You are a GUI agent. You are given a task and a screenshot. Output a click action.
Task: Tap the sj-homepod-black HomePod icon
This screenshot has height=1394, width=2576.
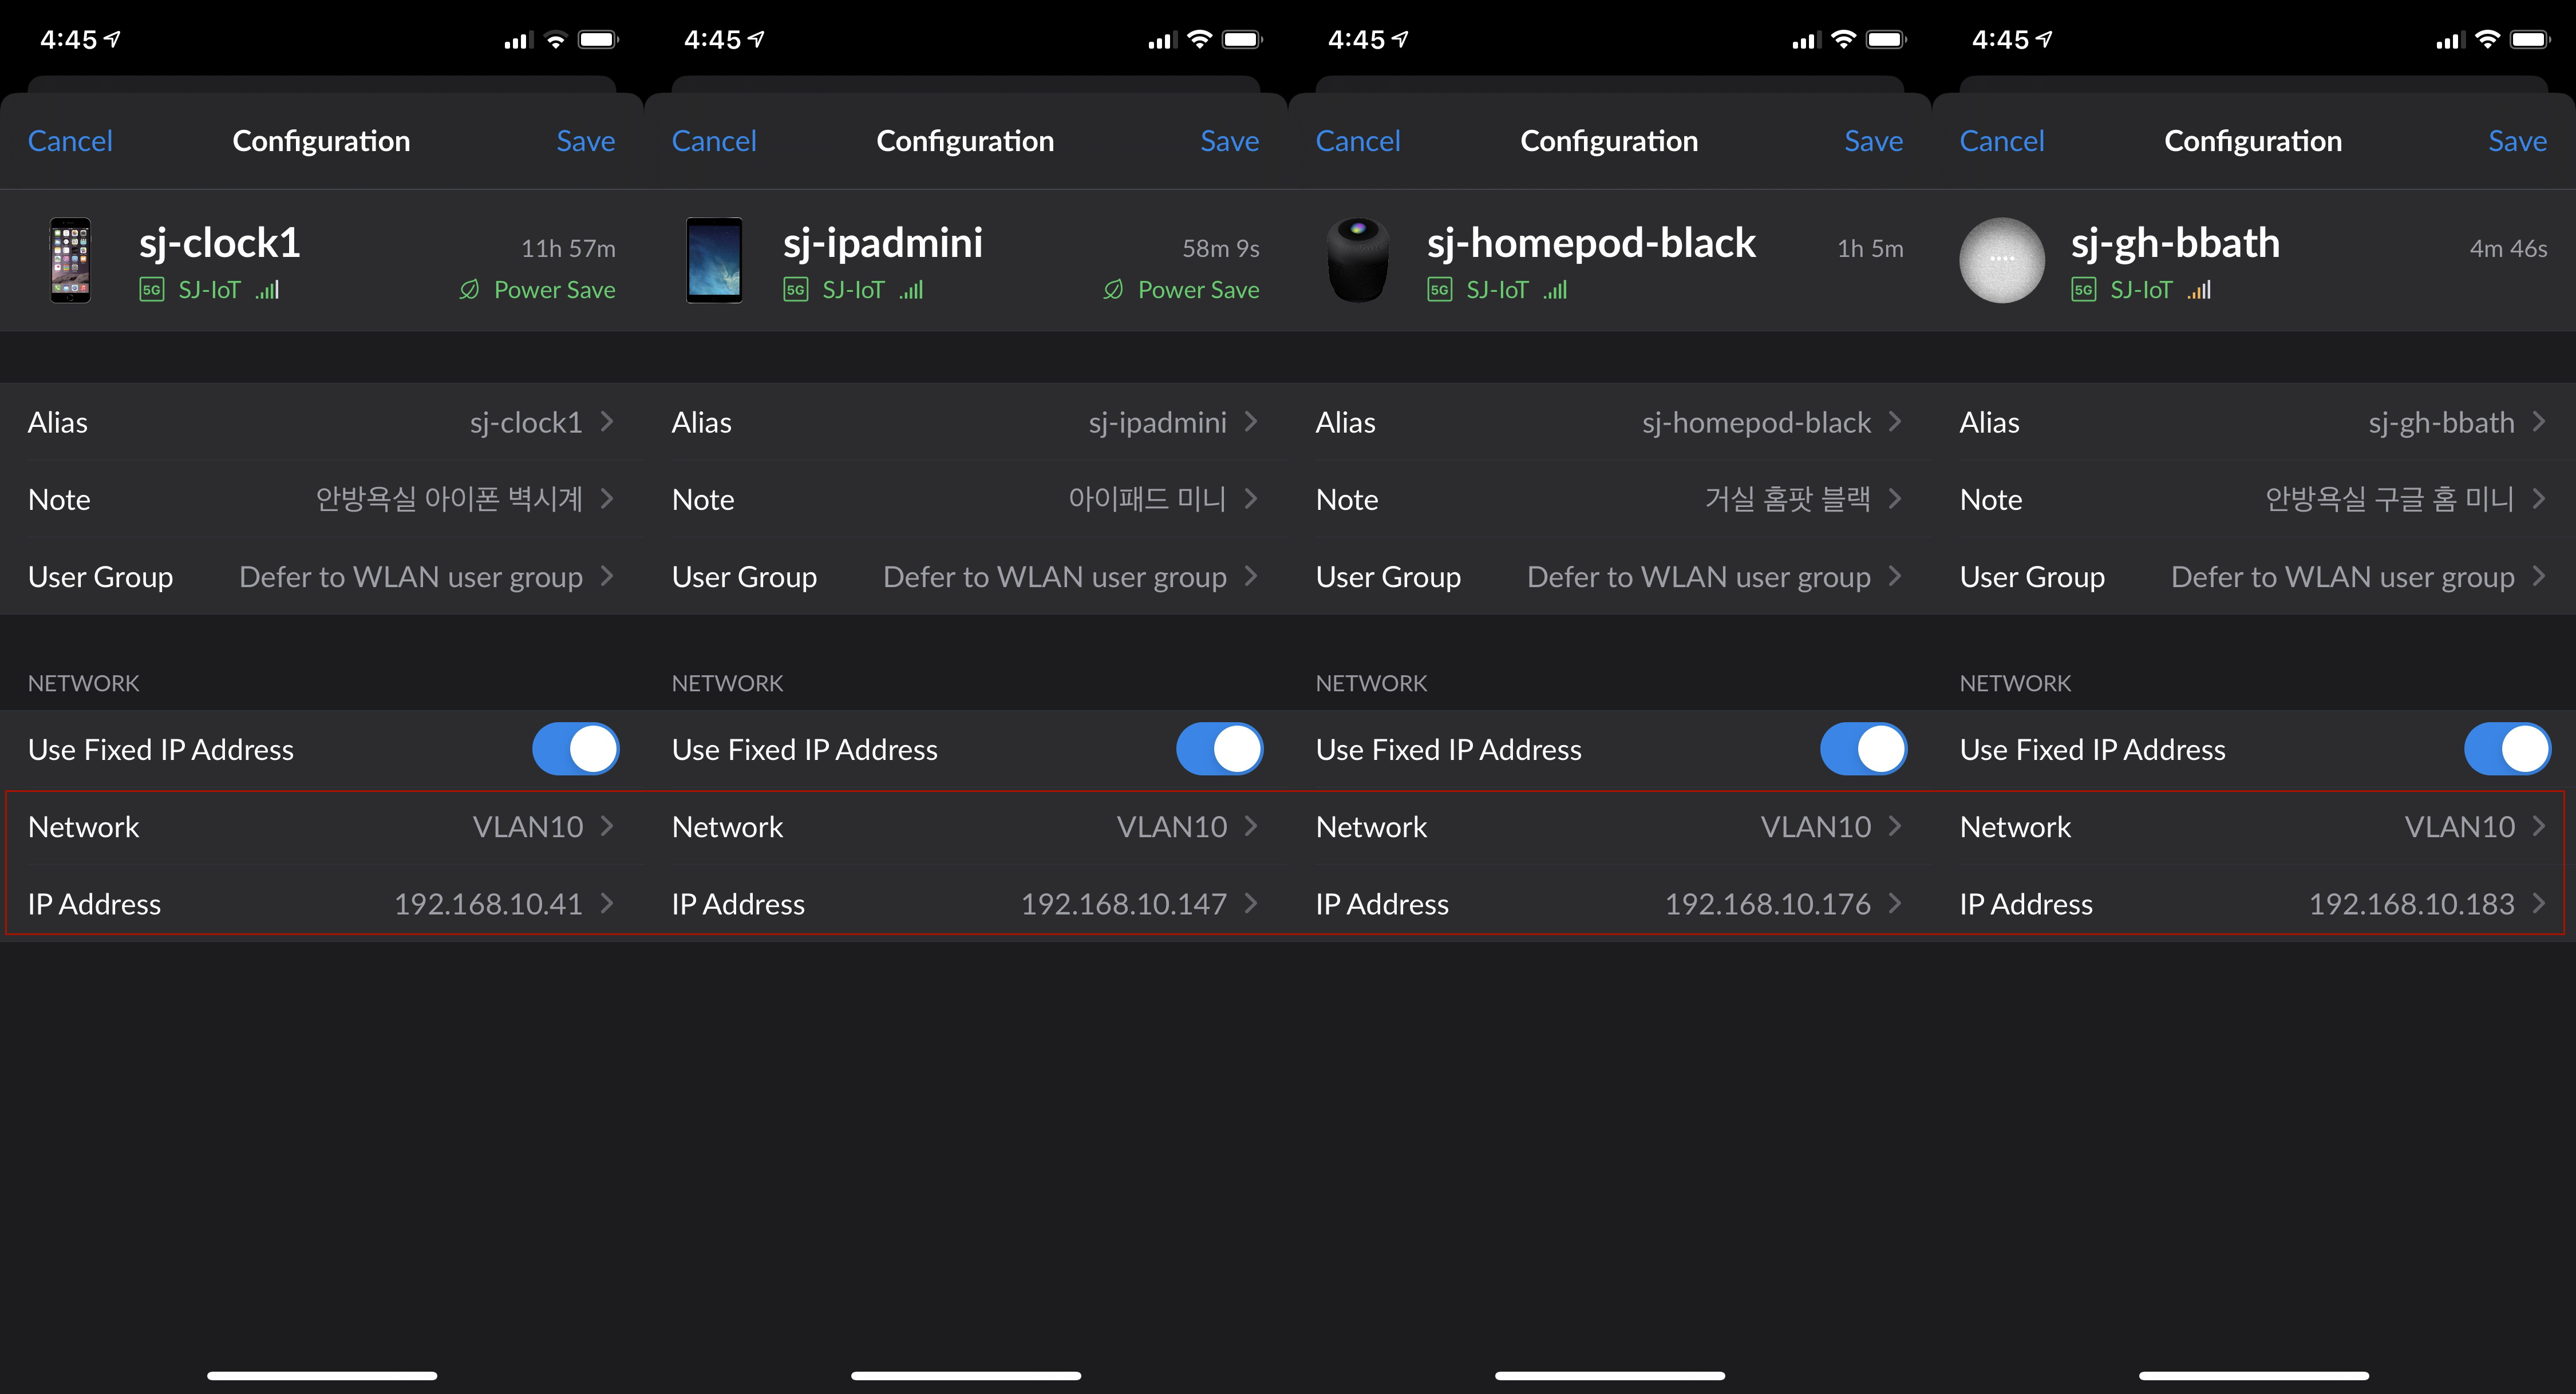[x=1357, y=260]
